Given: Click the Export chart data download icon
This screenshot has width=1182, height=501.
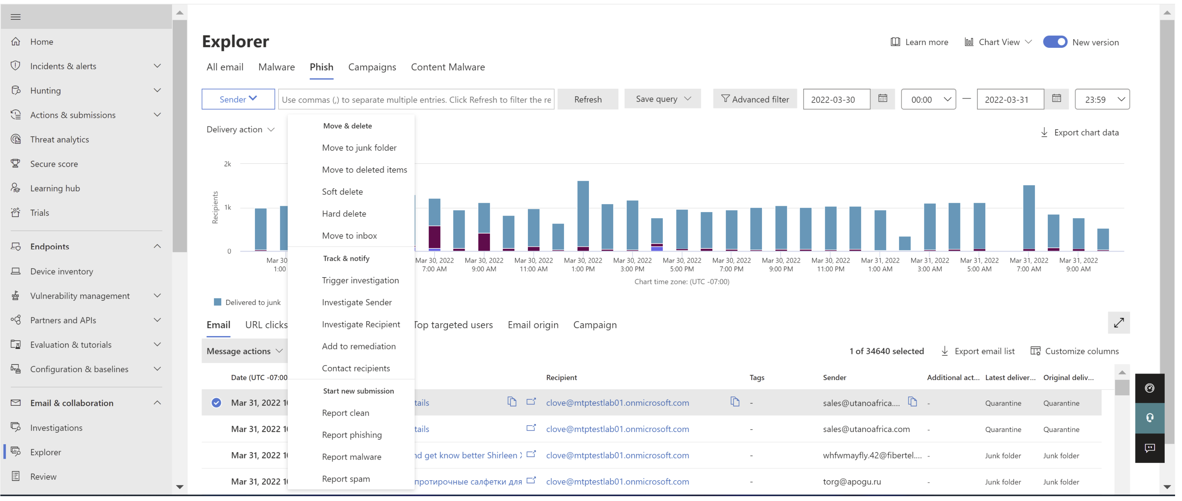Looking at the screenshot, I should tap(1044, 132).
